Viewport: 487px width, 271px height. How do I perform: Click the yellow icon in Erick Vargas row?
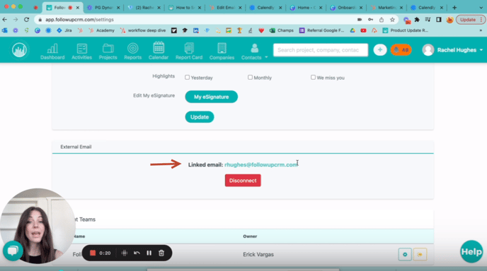[420, 254]
